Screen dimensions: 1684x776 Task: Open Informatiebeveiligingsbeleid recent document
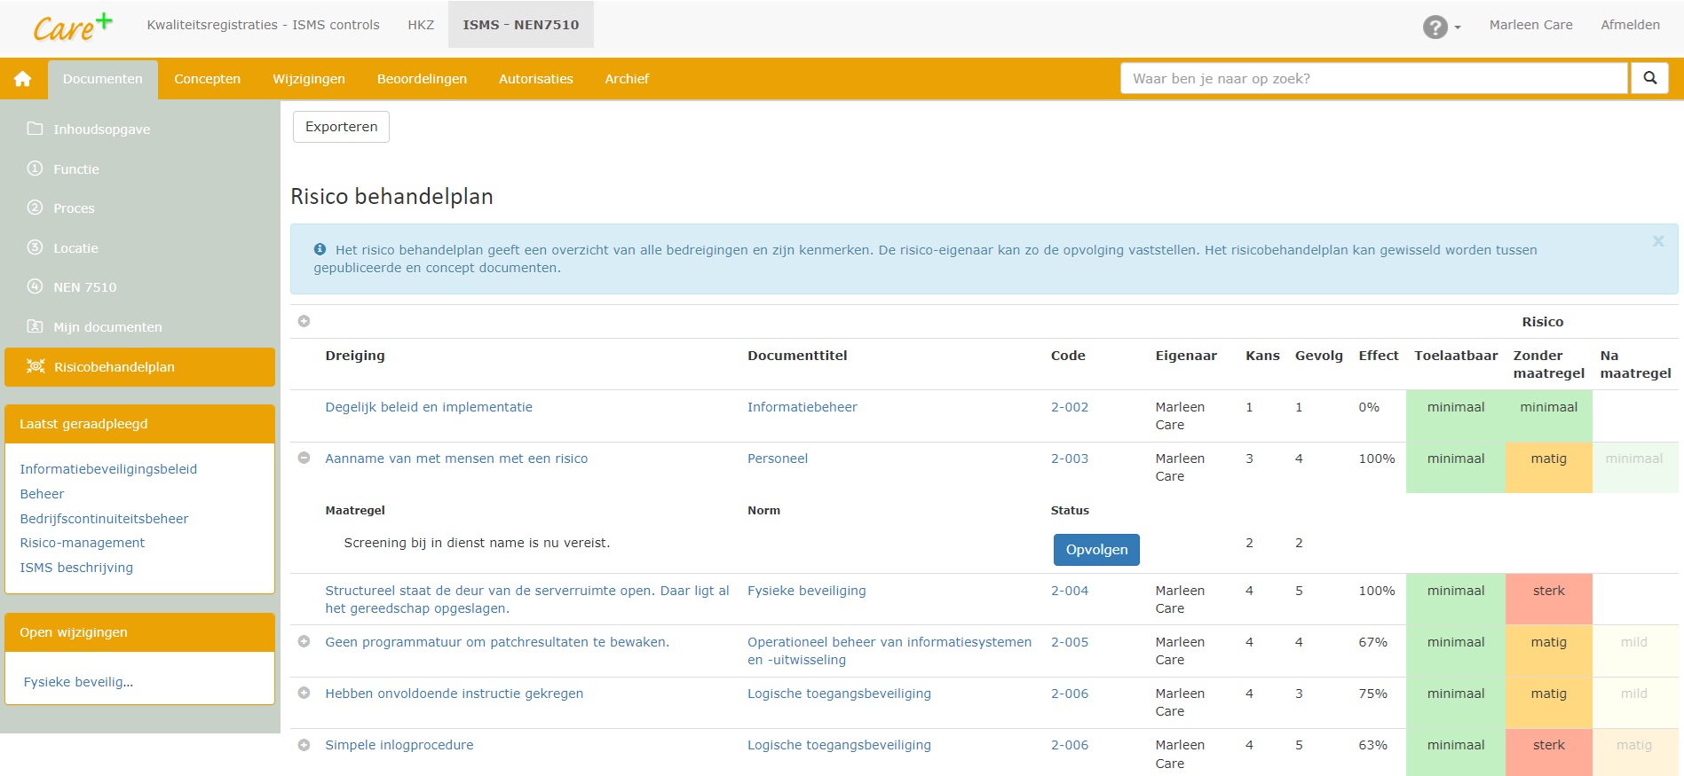[108, 469]
